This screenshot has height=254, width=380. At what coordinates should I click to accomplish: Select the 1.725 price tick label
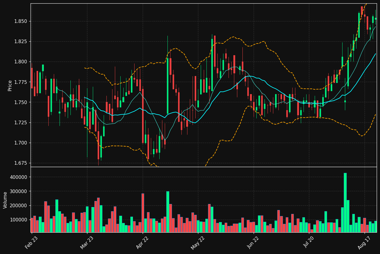21,123
